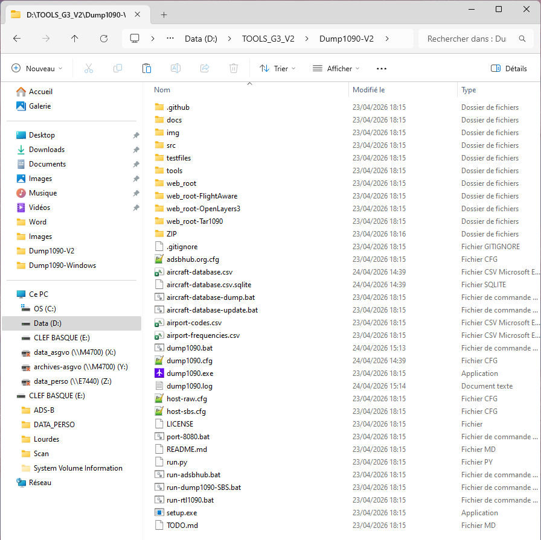This screenshot has width=541, height=540.
Task: Click the Share icon in toolbar
Action: point(205,68)
